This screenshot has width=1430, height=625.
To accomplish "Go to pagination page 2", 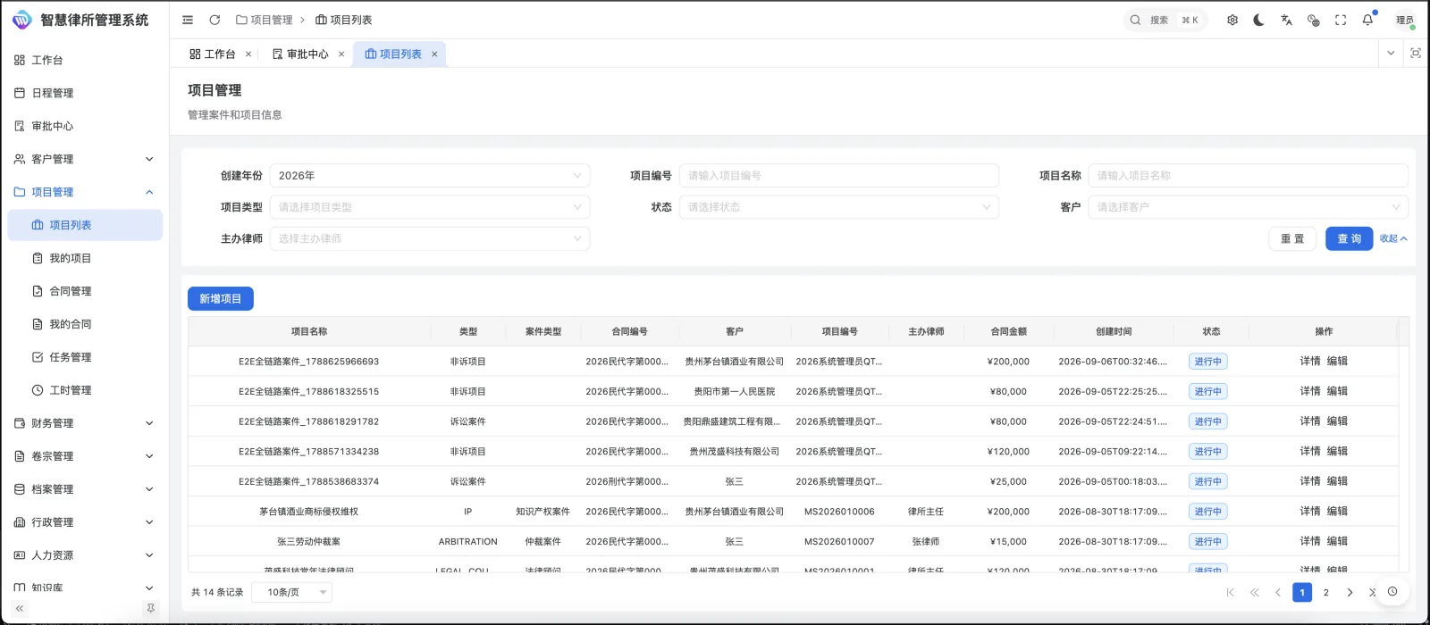I will tap(1326, 592).
